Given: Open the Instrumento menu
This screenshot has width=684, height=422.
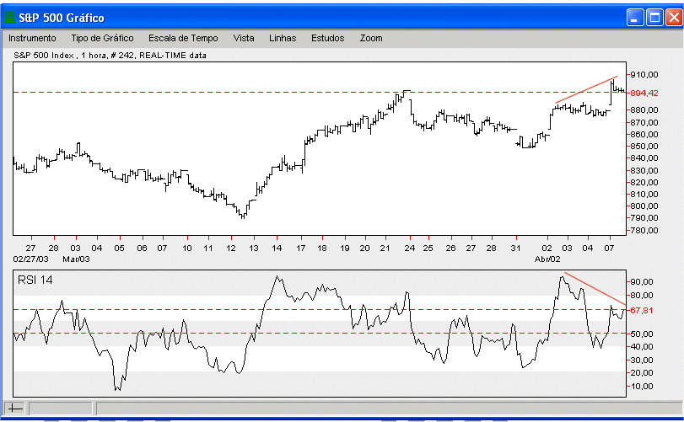Looking at the screenshot, I should click(x=32, y=38).
